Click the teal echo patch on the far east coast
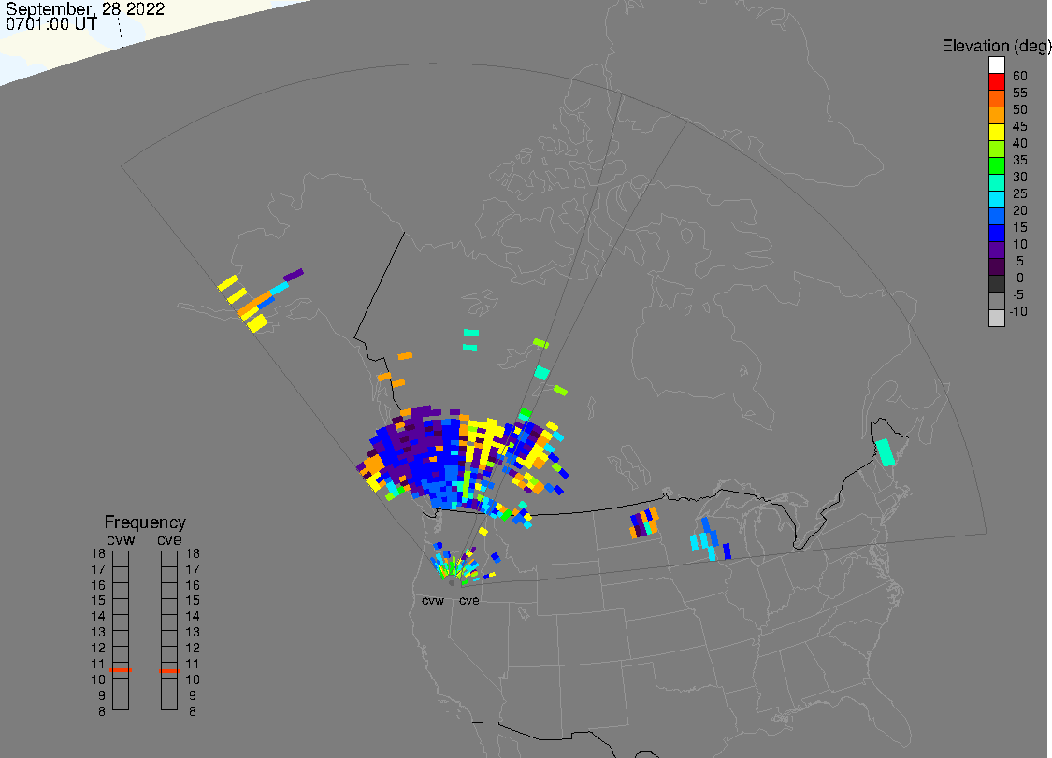Viewport: 1052px width, 758px height. pos(885,452)
